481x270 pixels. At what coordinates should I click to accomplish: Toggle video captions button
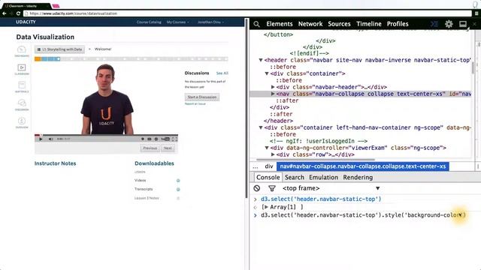pos(150,139)
